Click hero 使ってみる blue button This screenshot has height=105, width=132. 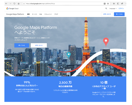coord(22,45)
